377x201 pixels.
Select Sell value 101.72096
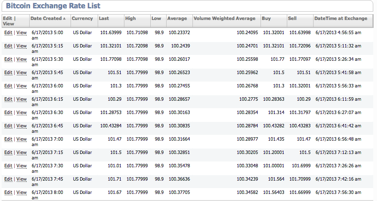tap(300, 46)
